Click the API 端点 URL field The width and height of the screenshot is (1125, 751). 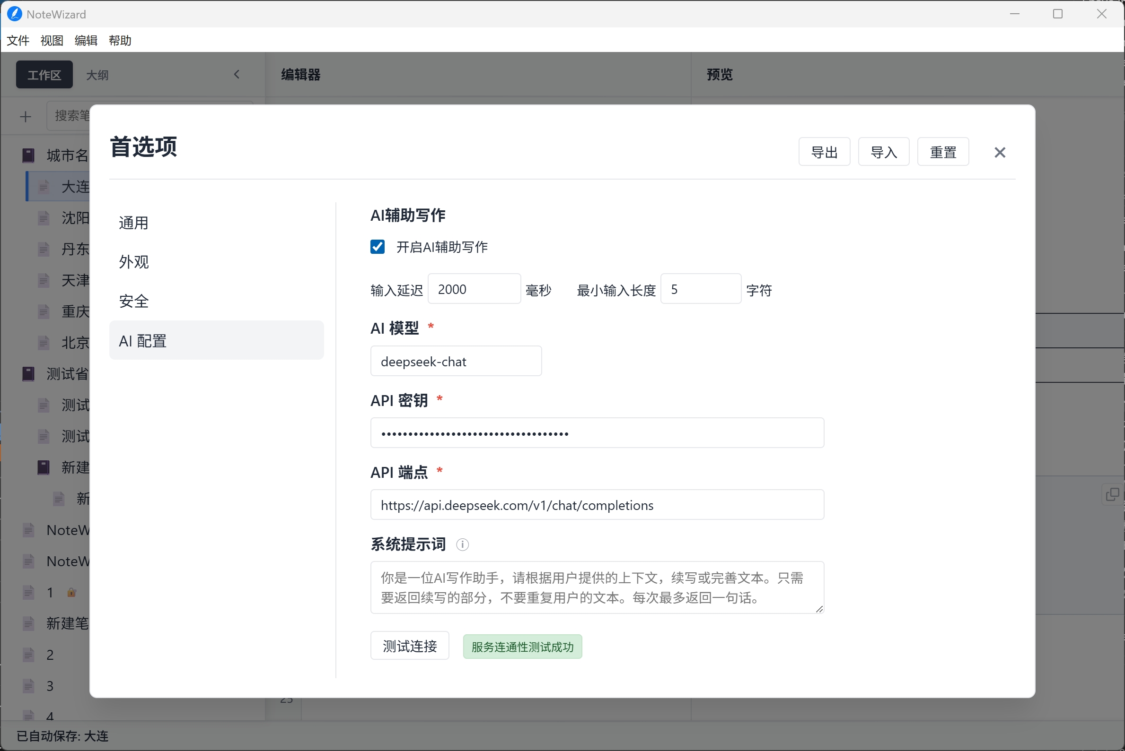click(x=597, y=505)
